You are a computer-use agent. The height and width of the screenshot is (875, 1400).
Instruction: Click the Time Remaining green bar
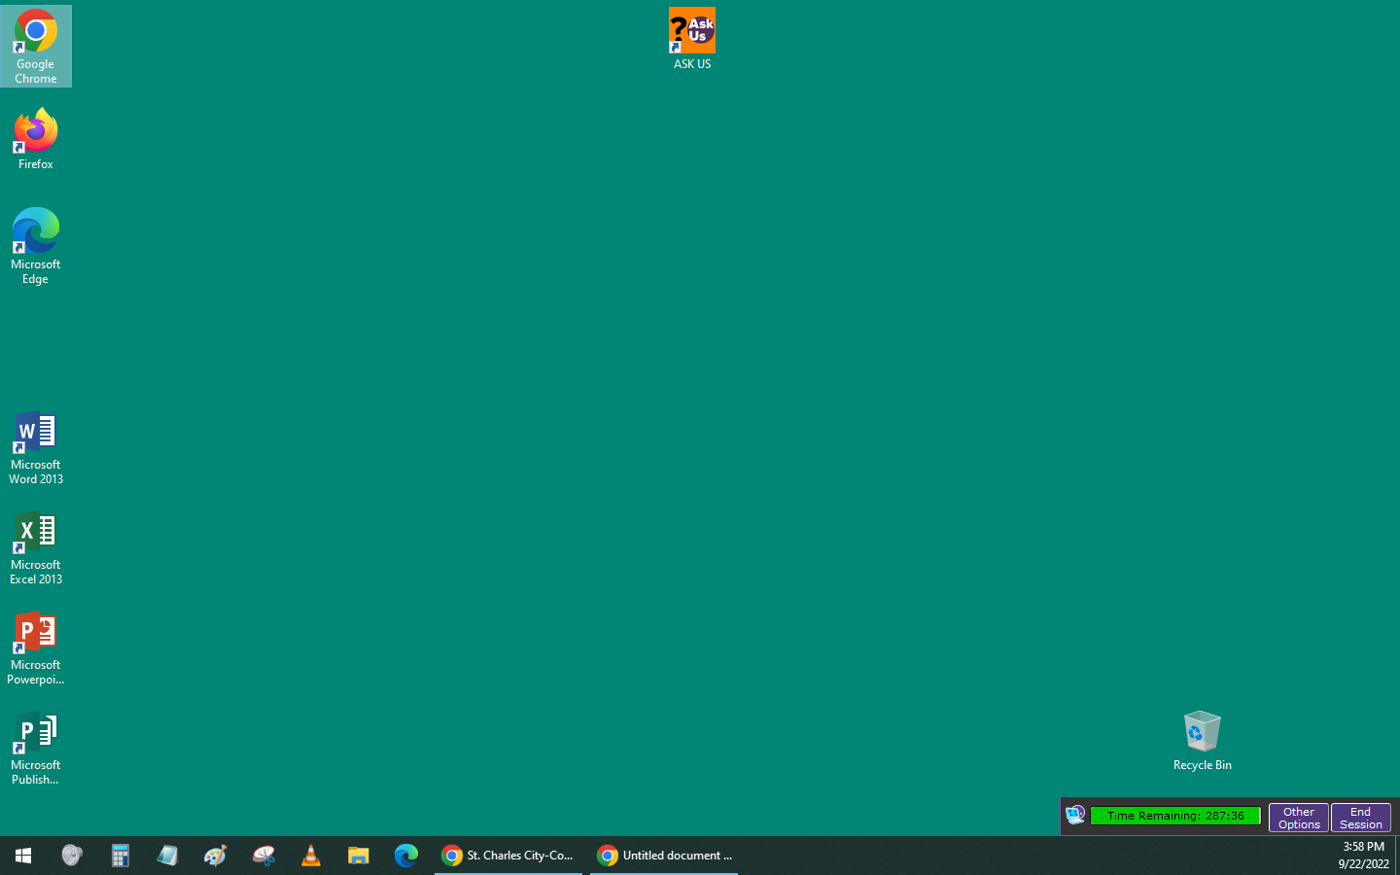pyautogui.click(x=1175, y=816)
